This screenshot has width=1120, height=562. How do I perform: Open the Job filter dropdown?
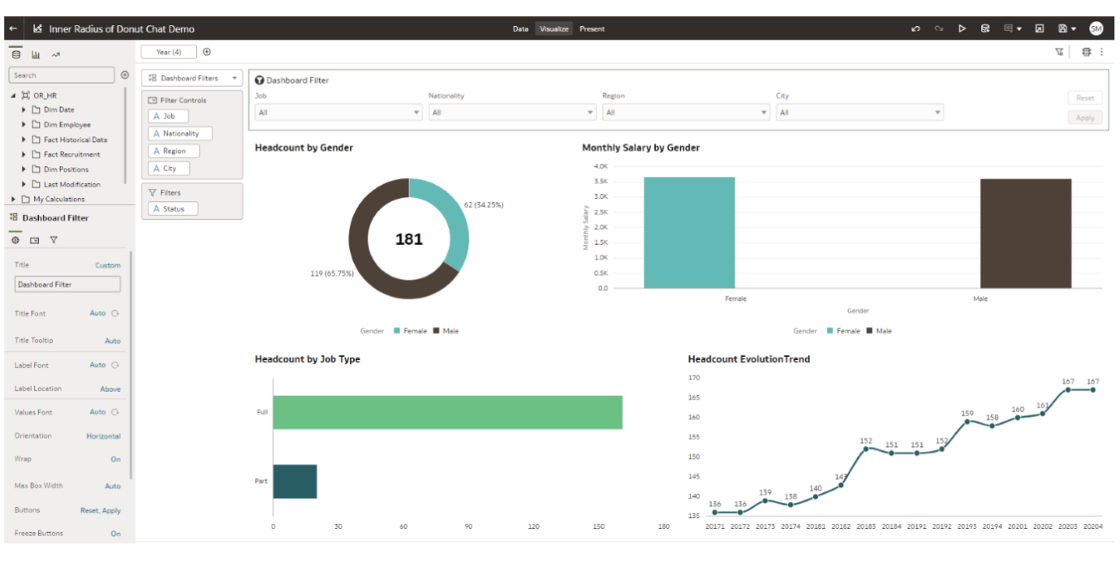(338, 113)
